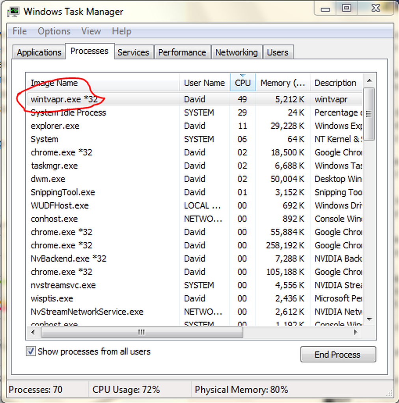Viewport: 399px width, 403px height.
Task: Select conhost.exe using 892 K
Action: click(194, 219)
